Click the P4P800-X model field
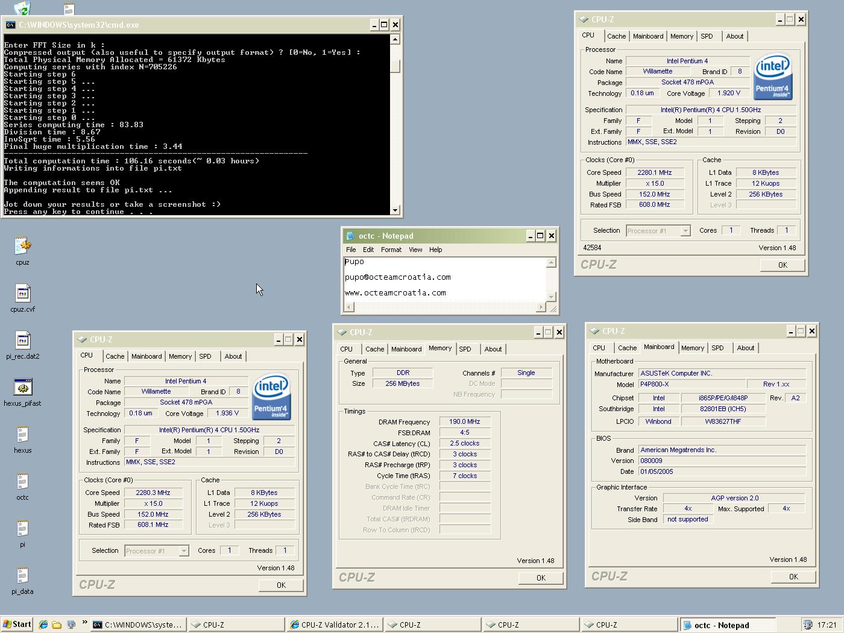The height and width of the screenshot is (633, 844). click(691, 384)
